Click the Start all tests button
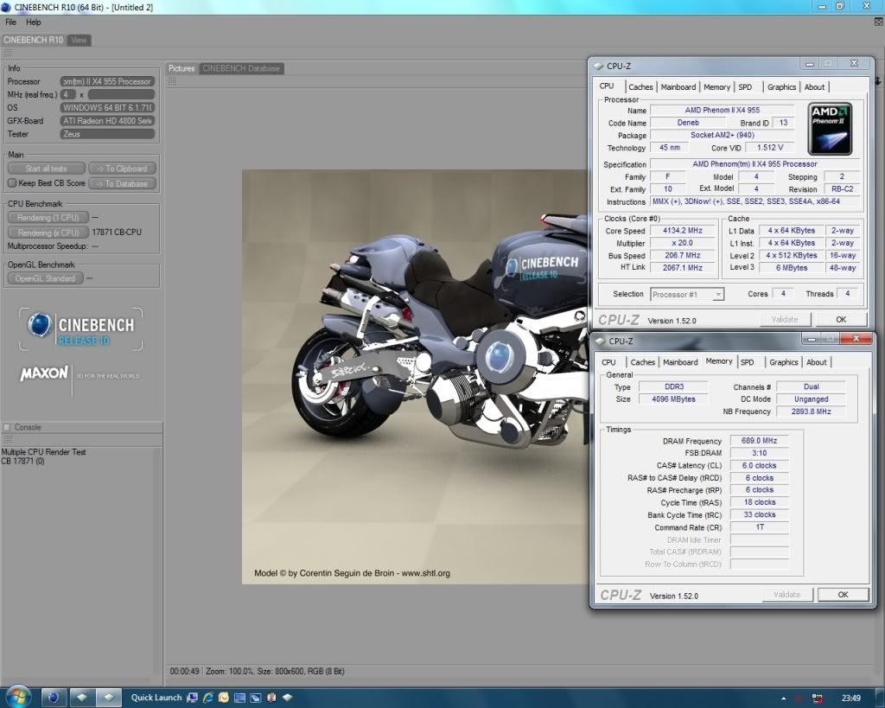Screen dimensions: 885x708 coord(47,169)
